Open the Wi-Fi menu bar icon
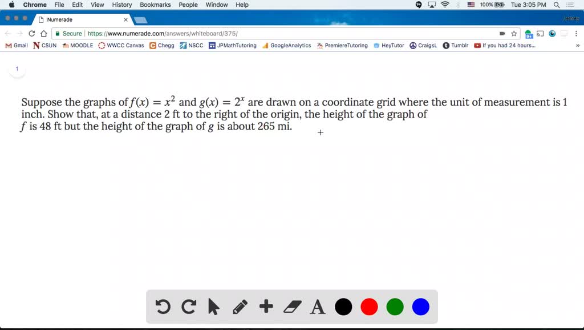Viewport: 584px width, 330px height. (x=444, y=5)
